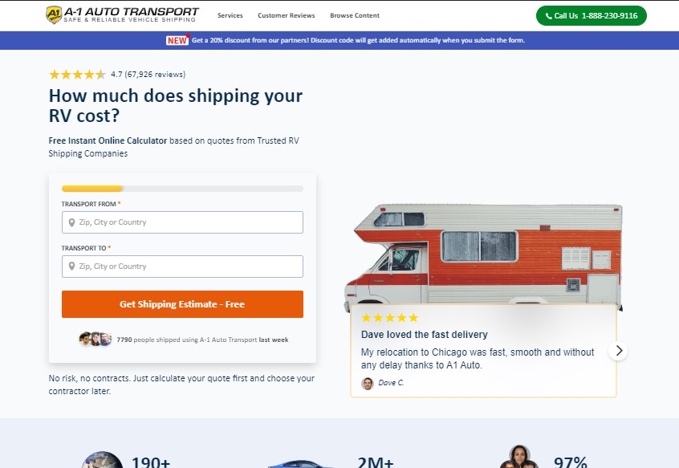679x468 pixels.
Task: Click the 20% discount banner text
Action: [x=358, y=40]
